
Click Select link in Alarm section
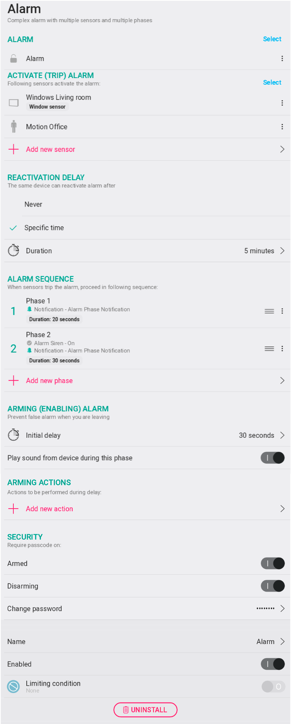[272, 39]
